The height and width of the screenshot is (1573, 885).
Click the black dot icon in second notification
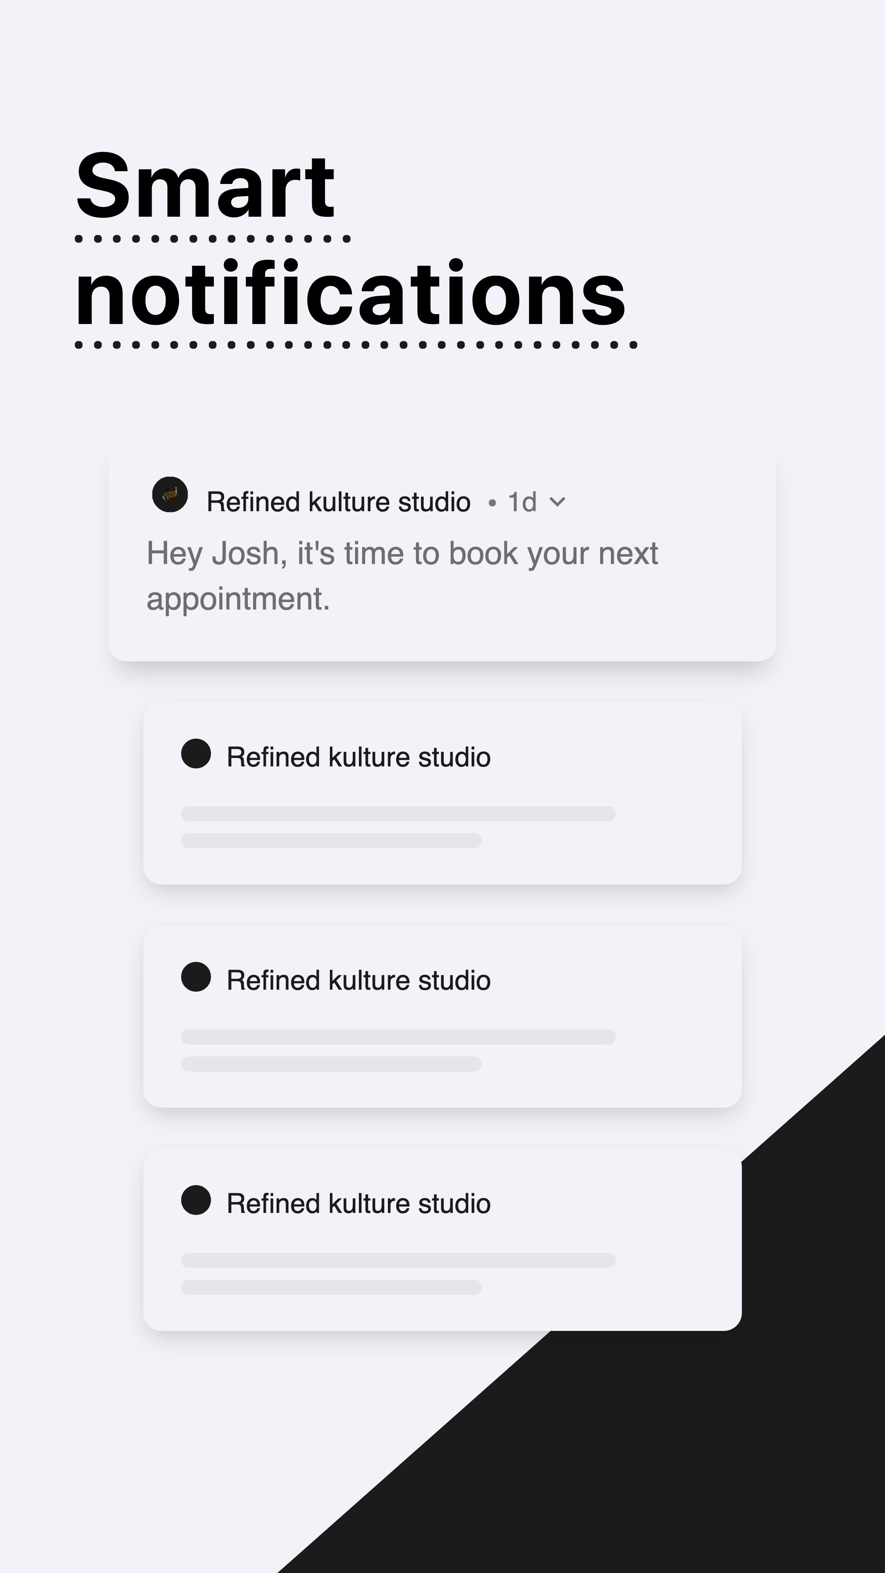point(196,754)
